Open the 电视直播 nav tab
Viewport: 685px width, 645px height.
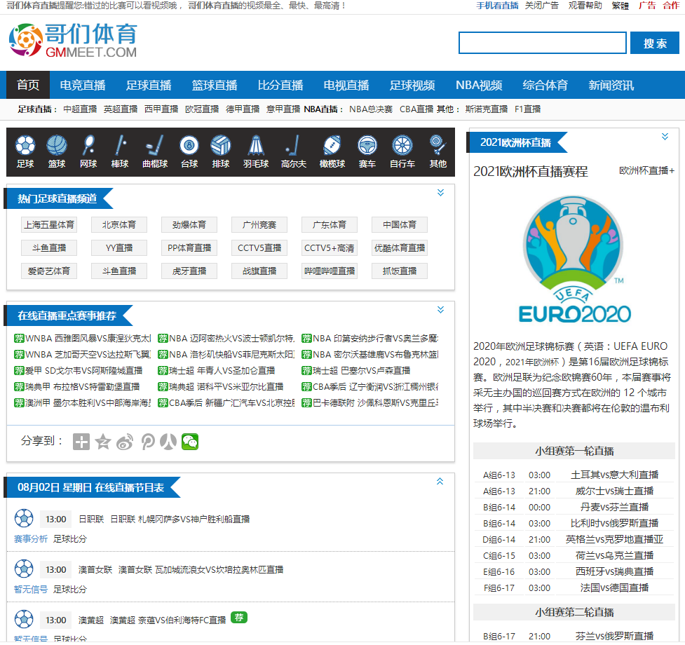pyautogui.click(x=346, y=85)
